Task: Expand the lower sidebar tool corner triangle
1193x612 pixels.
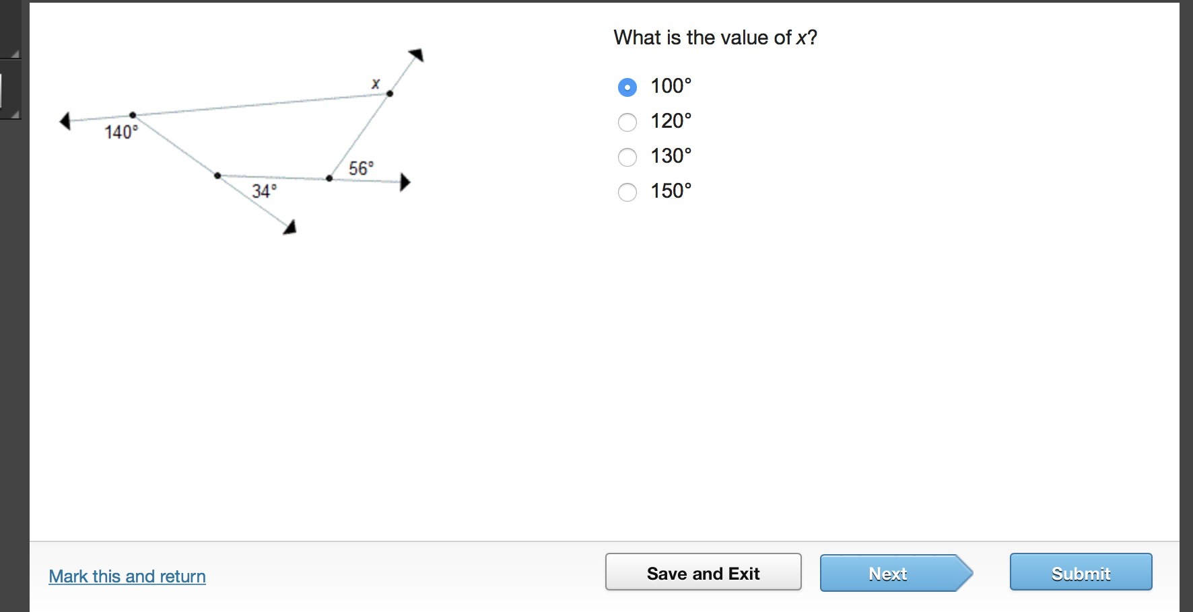Action: pos(15,114)
